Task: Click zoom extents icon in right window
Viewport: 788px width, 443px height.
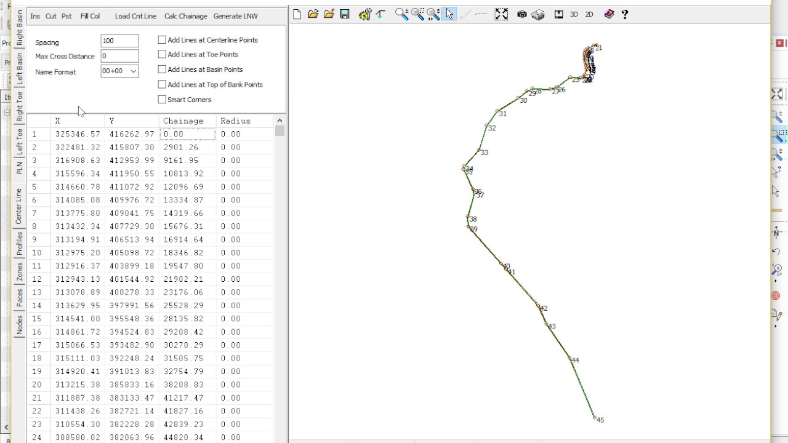Action: pyautogui.click(x=778, y=95)
